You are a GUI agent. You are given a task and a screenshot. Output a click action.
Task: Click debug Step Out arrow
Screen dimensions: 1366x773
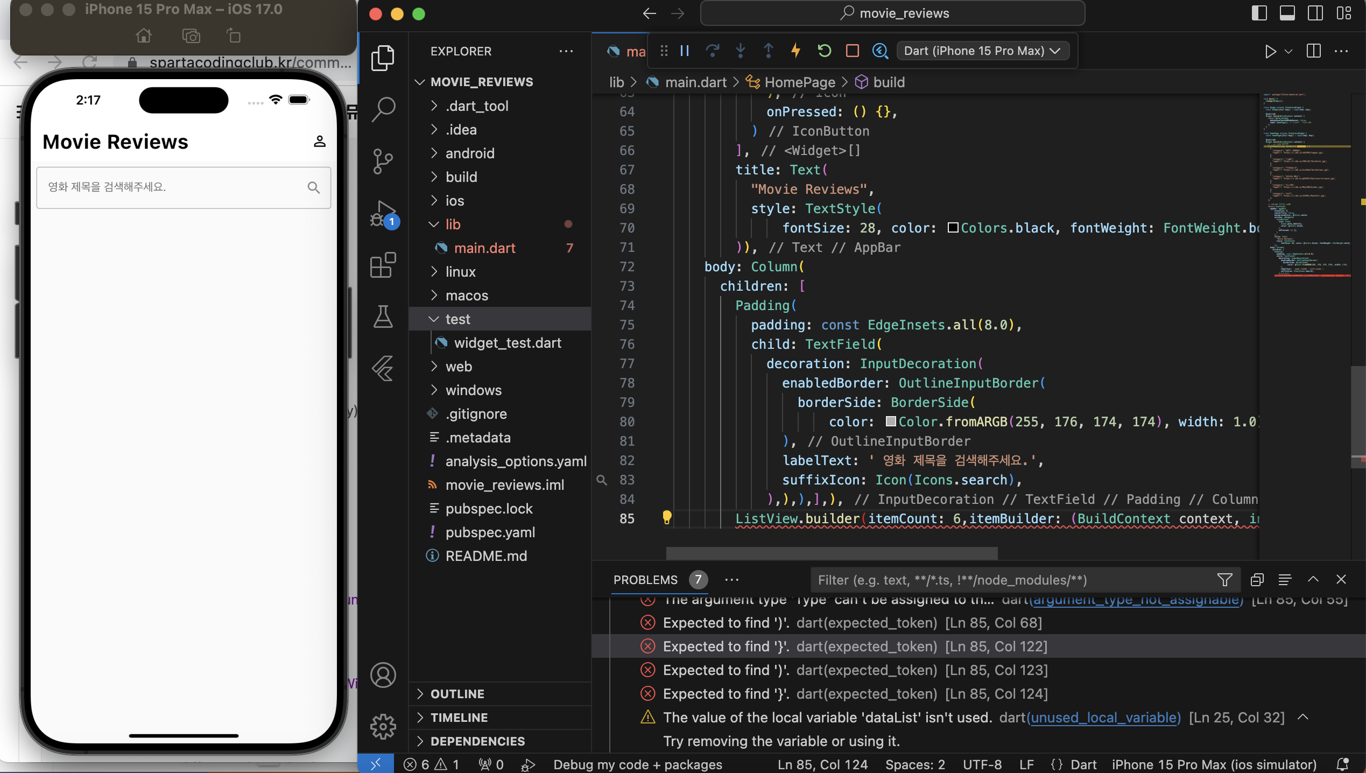[769, 51]
